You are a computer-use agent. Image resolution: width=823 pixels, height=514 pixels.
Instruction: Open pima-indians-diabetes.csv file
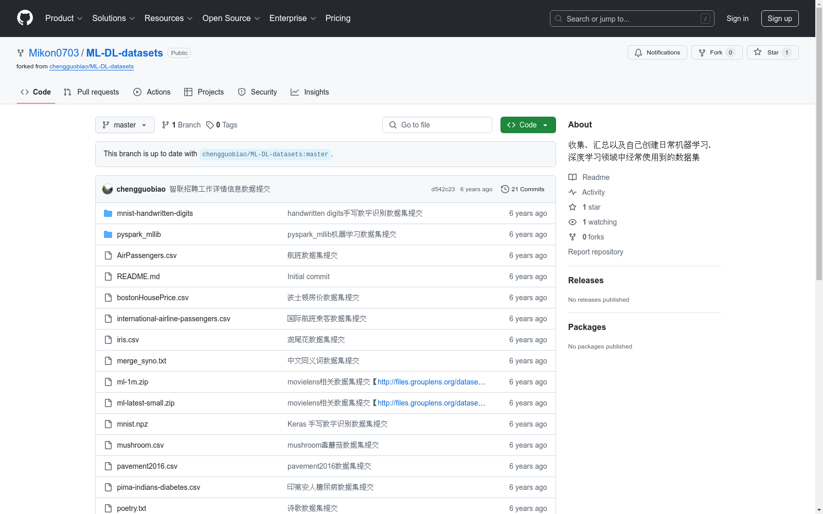point(158,487)
